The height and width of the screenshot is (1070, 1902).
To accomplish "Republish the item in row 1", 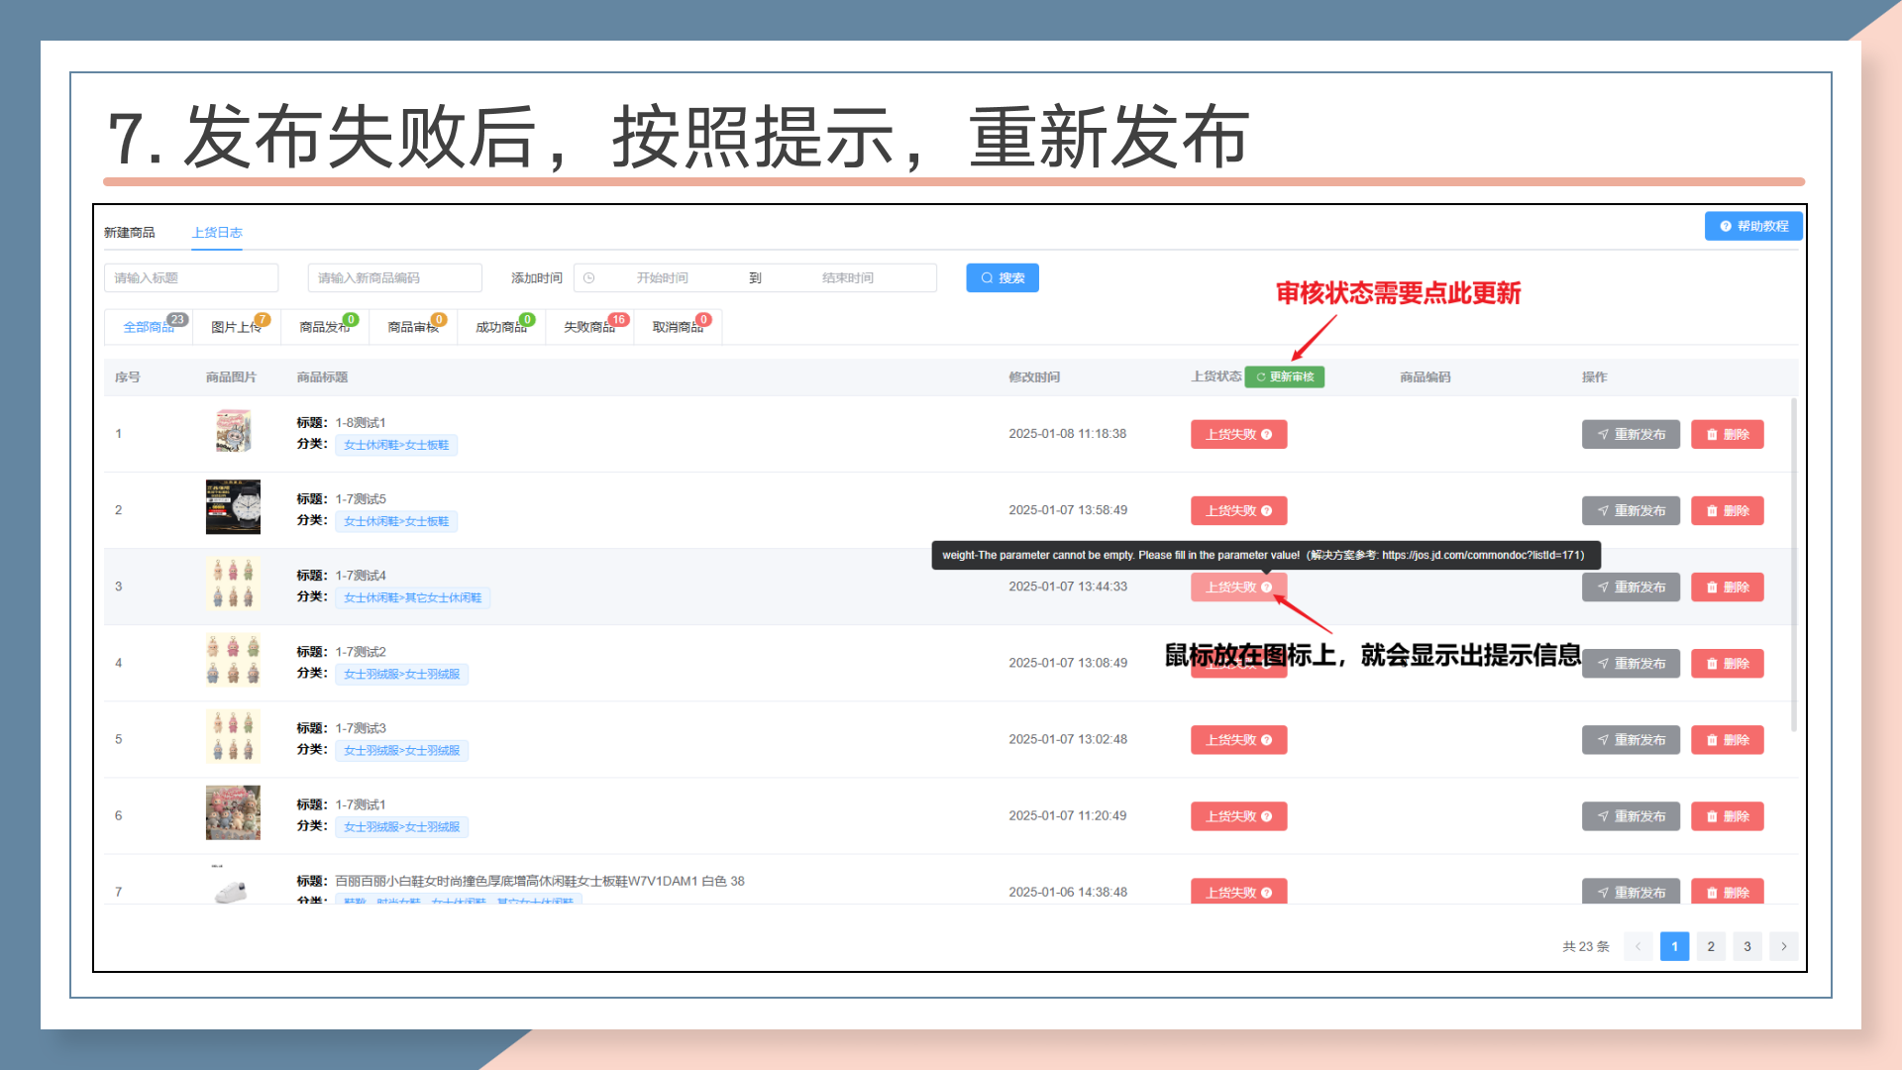I will (x=1630, y=435).
